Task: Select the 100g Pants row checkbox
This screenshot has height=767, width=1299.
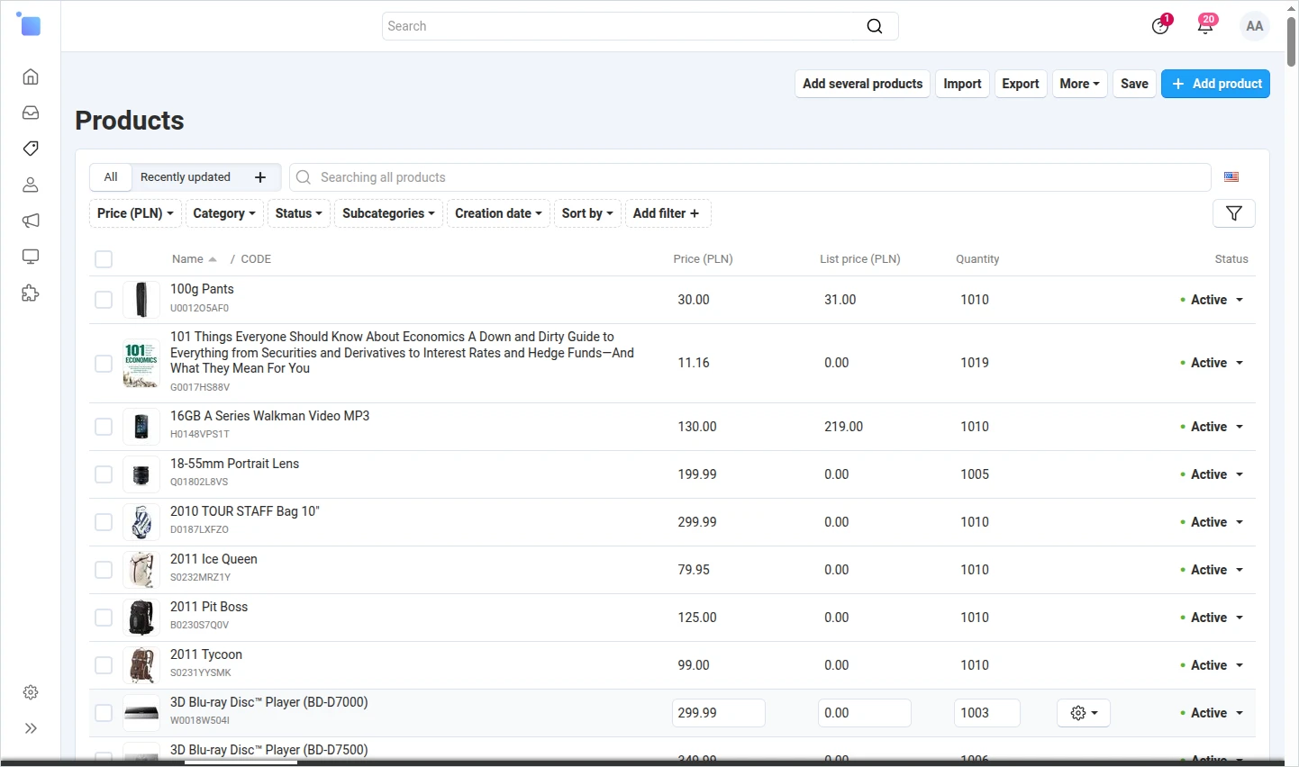Action: pyautogui.click(x=104, y=300)
